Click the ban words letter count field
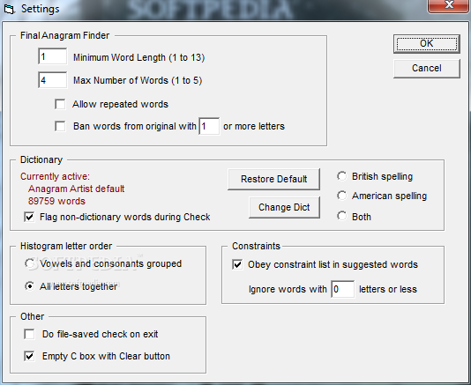This screenshot has width=471, height=385. coord(209,126)
